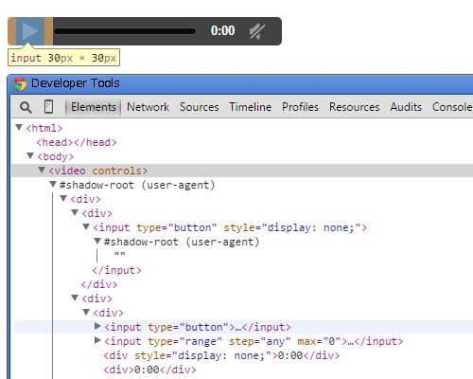This screenshot has width=473, height=379.
Task: Click the Chrome logo in Developer Tools title
Action: click(x=20, y=84)
